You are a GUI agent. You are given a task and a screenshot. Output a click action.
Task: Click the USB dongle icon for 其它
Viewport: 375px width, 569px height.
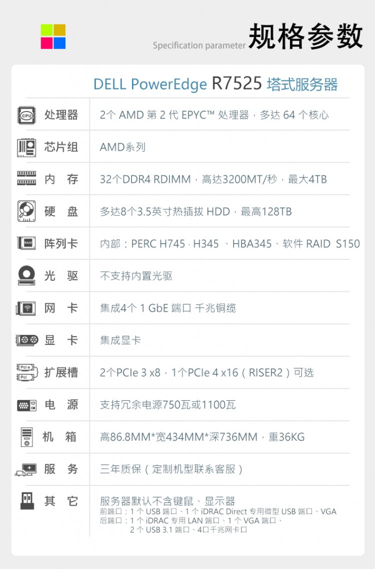click(x=27, y=500)
